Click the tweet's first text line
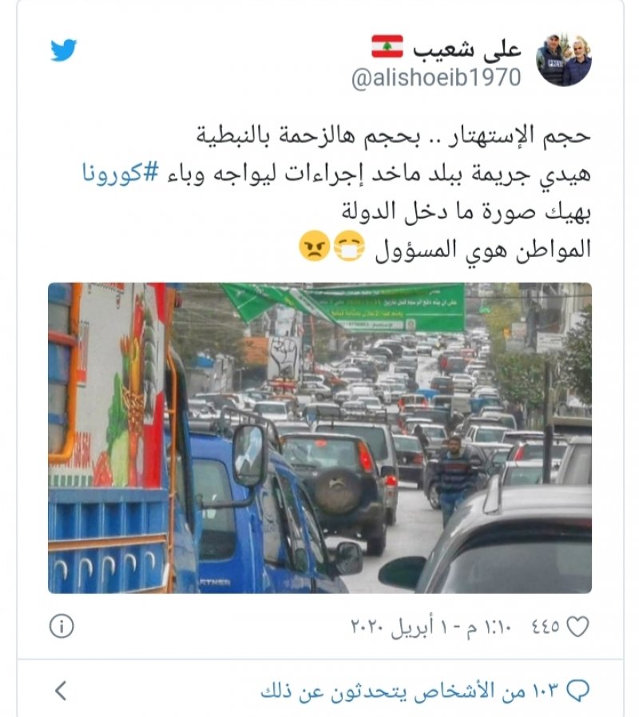This screenshot has height=717, width=639. (393, 136)
